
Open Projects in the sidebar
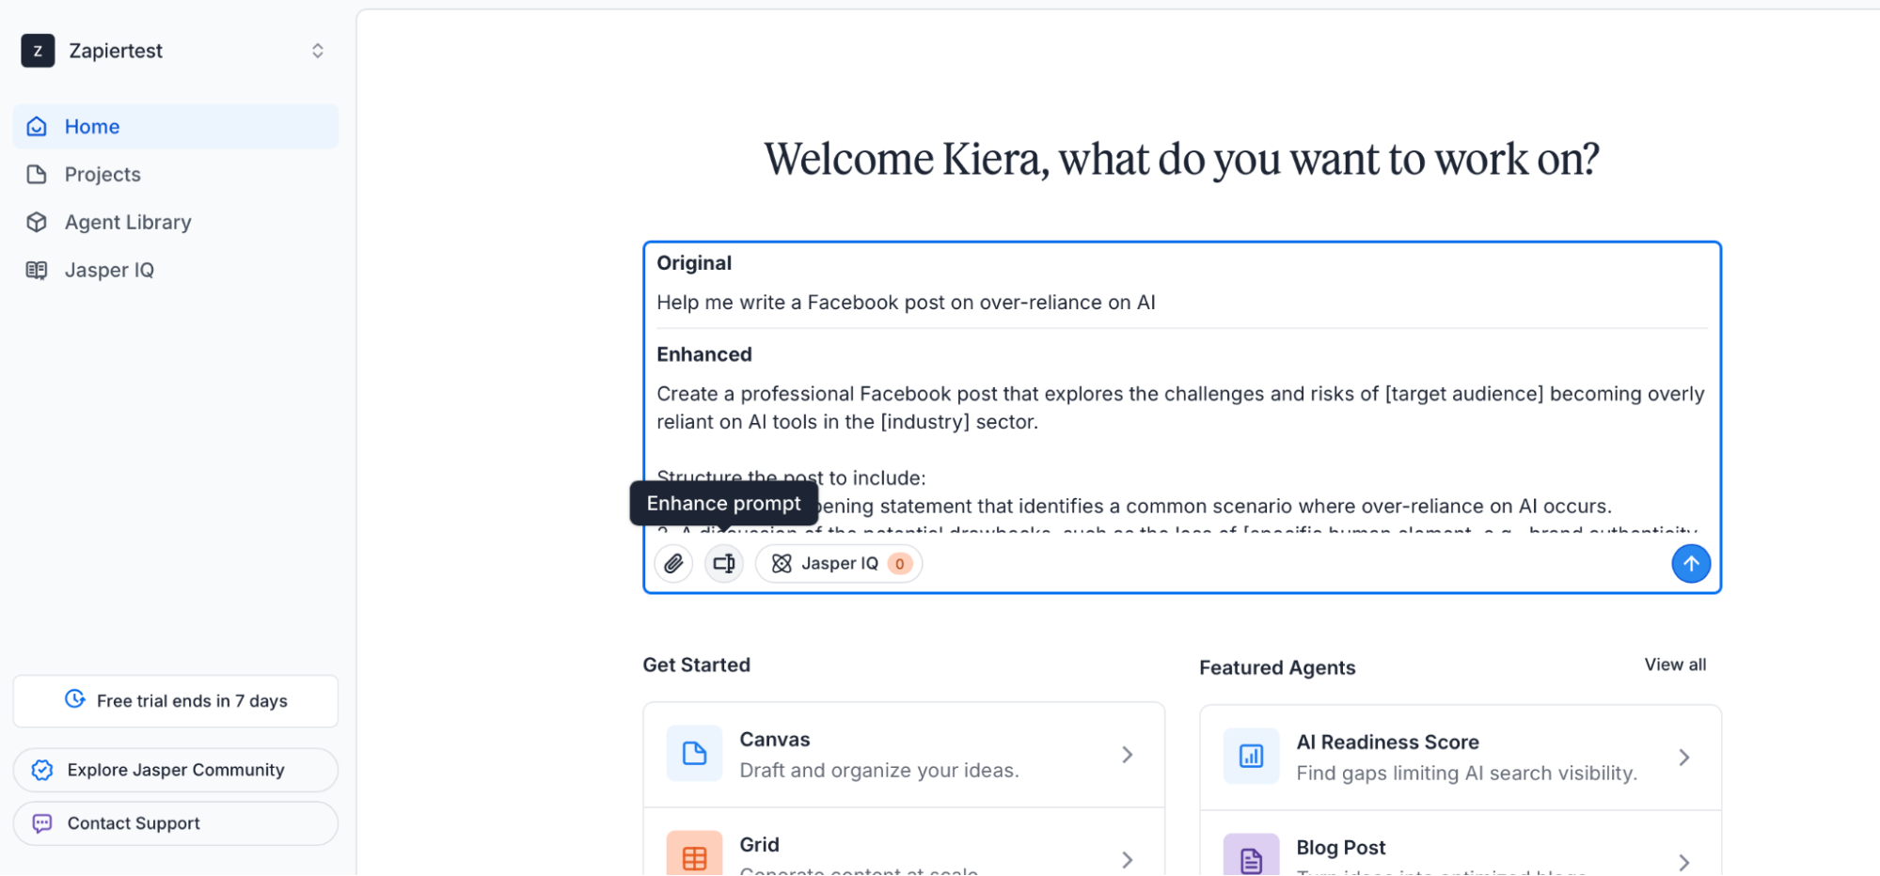point(176,175)
